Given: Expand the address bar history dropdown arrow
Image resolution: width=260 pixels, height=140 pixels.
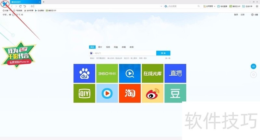Looking at the screenshot, I should pyautogui.click(x=161, y=6).
